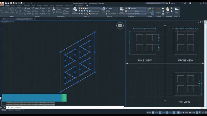Viewport: 207px width, 116px height.
Task: Activate the Array command
Action: click(x=43, y=14)
